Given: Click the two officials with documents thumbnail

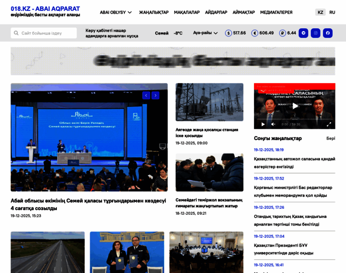Looking at the screenshot, I should tap(127, 252).
